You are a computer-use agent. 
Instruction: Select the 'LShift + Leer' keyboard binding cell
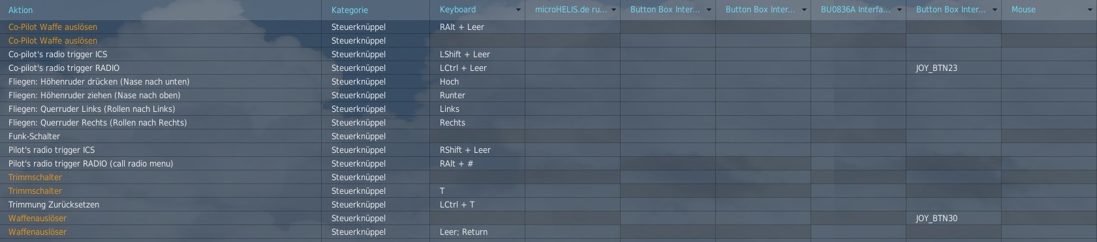tap(477, 54)
